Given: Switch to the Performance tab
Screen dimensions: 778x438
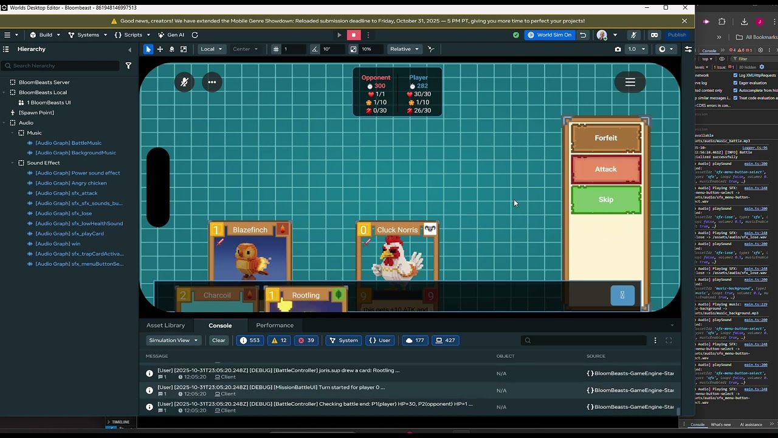Looking at the screenshot, I should point(275,325).
